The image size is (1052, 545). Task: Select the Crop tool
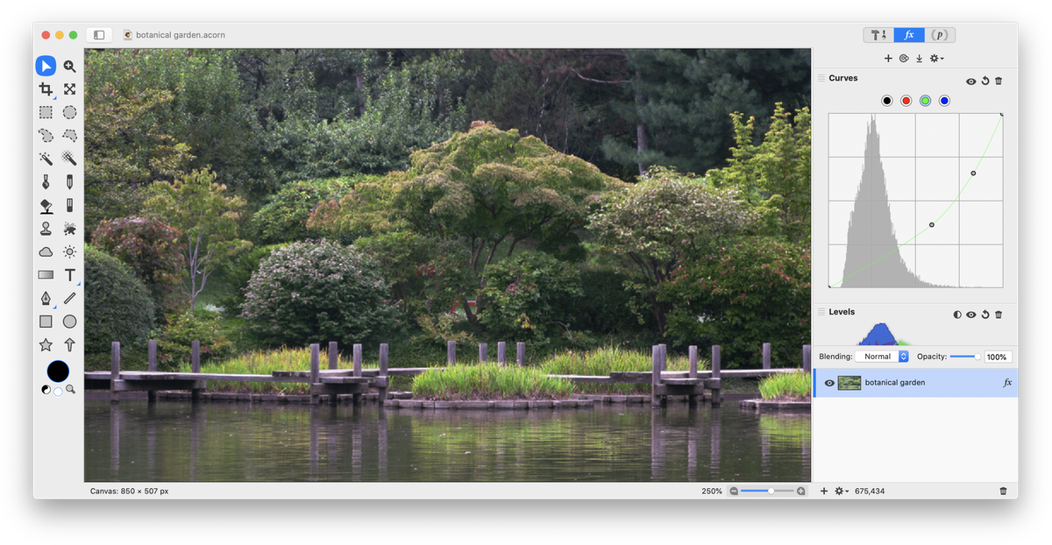pos(46,89)
